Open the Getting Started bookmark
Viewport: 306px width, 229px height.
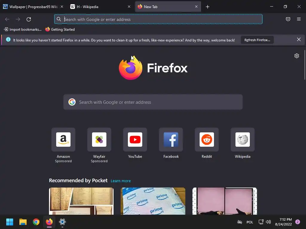[60, 30]
